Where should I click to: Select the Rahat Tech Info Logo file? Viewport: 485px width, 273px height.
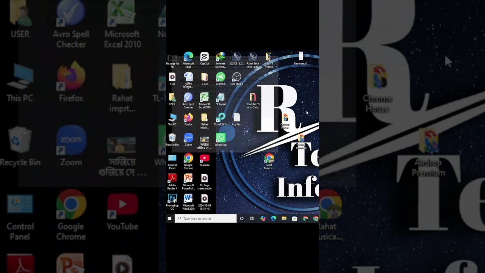pos(253,60)
